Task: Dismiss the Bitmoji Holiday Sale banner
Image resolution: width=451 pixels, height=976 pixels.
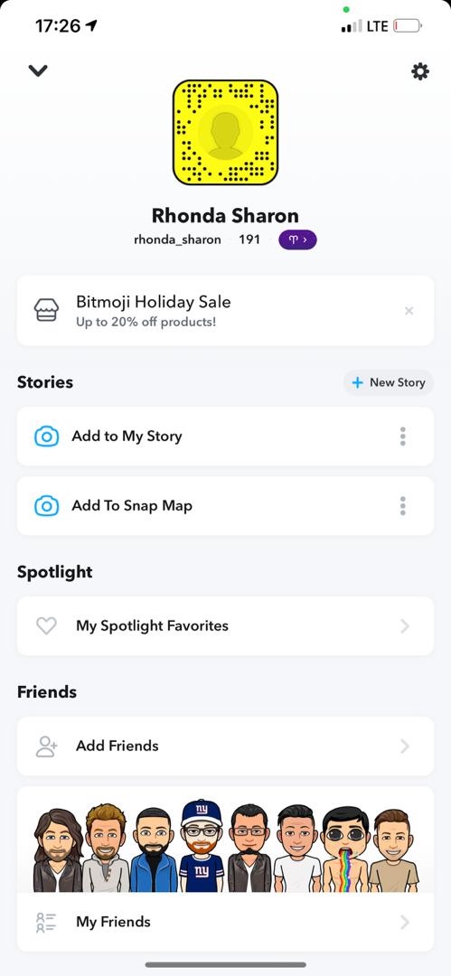Action: 409,311
